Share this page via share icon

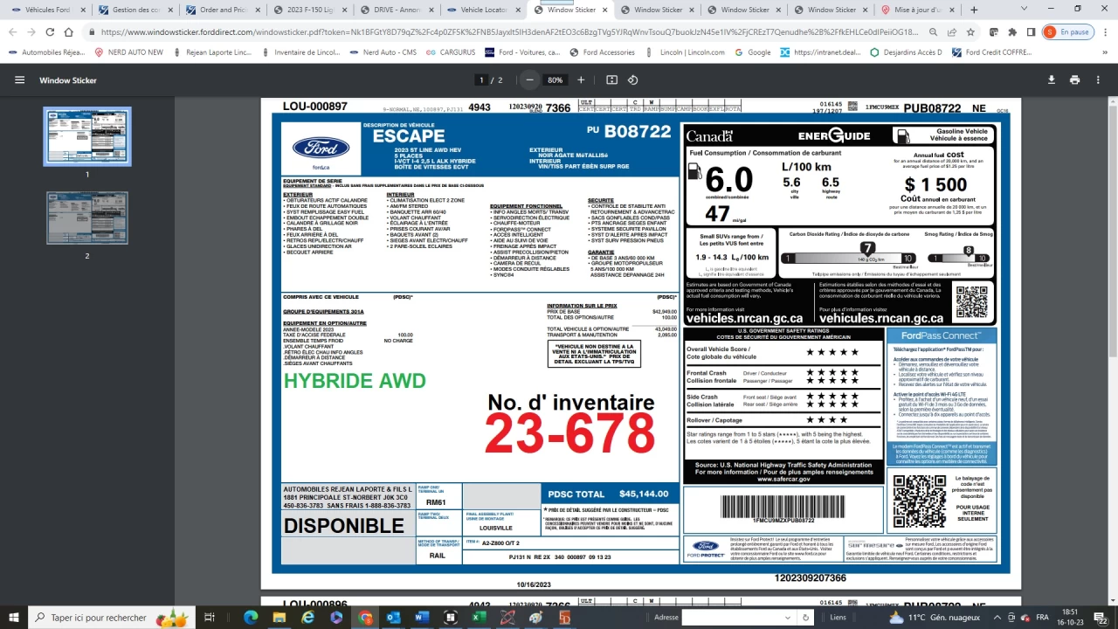(x=951, y=32)
